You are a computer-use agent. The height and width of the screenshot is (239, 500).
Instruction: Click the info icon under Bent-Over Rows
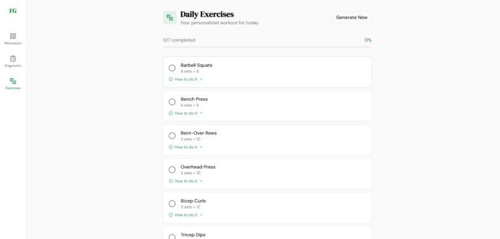[x=171, y=147]
